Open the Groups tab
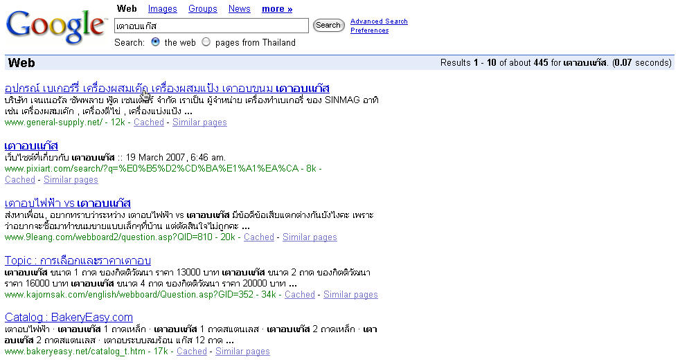 point(203,8)
